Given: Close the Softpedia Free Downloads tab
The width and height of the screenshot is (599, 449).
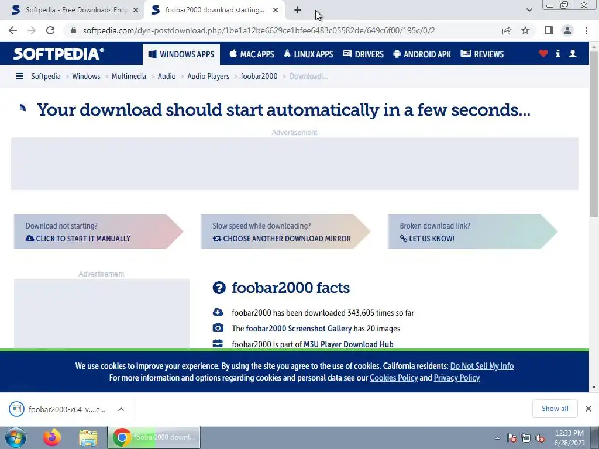Looking at the screenshot, I should point(136,11).
